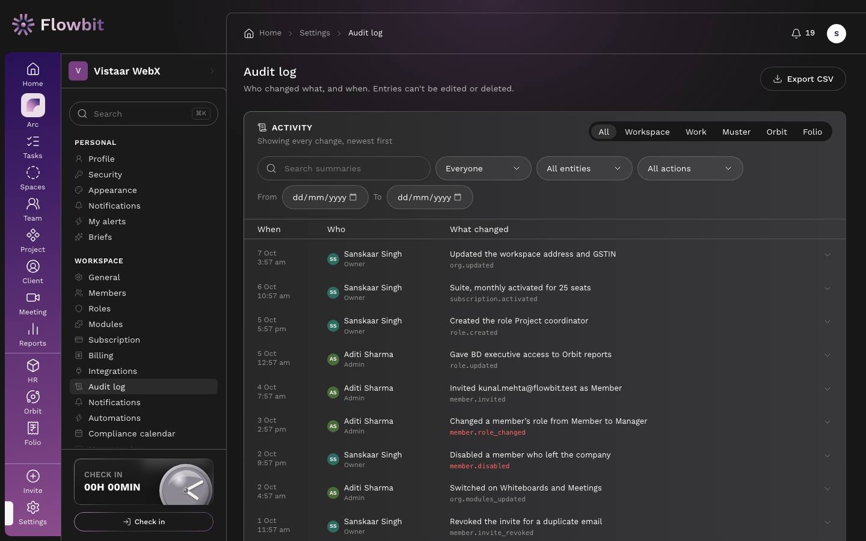This screenshot has width=866, height=541.
Task: Open Security in personal settings
Action: click(x=144, y=174)
